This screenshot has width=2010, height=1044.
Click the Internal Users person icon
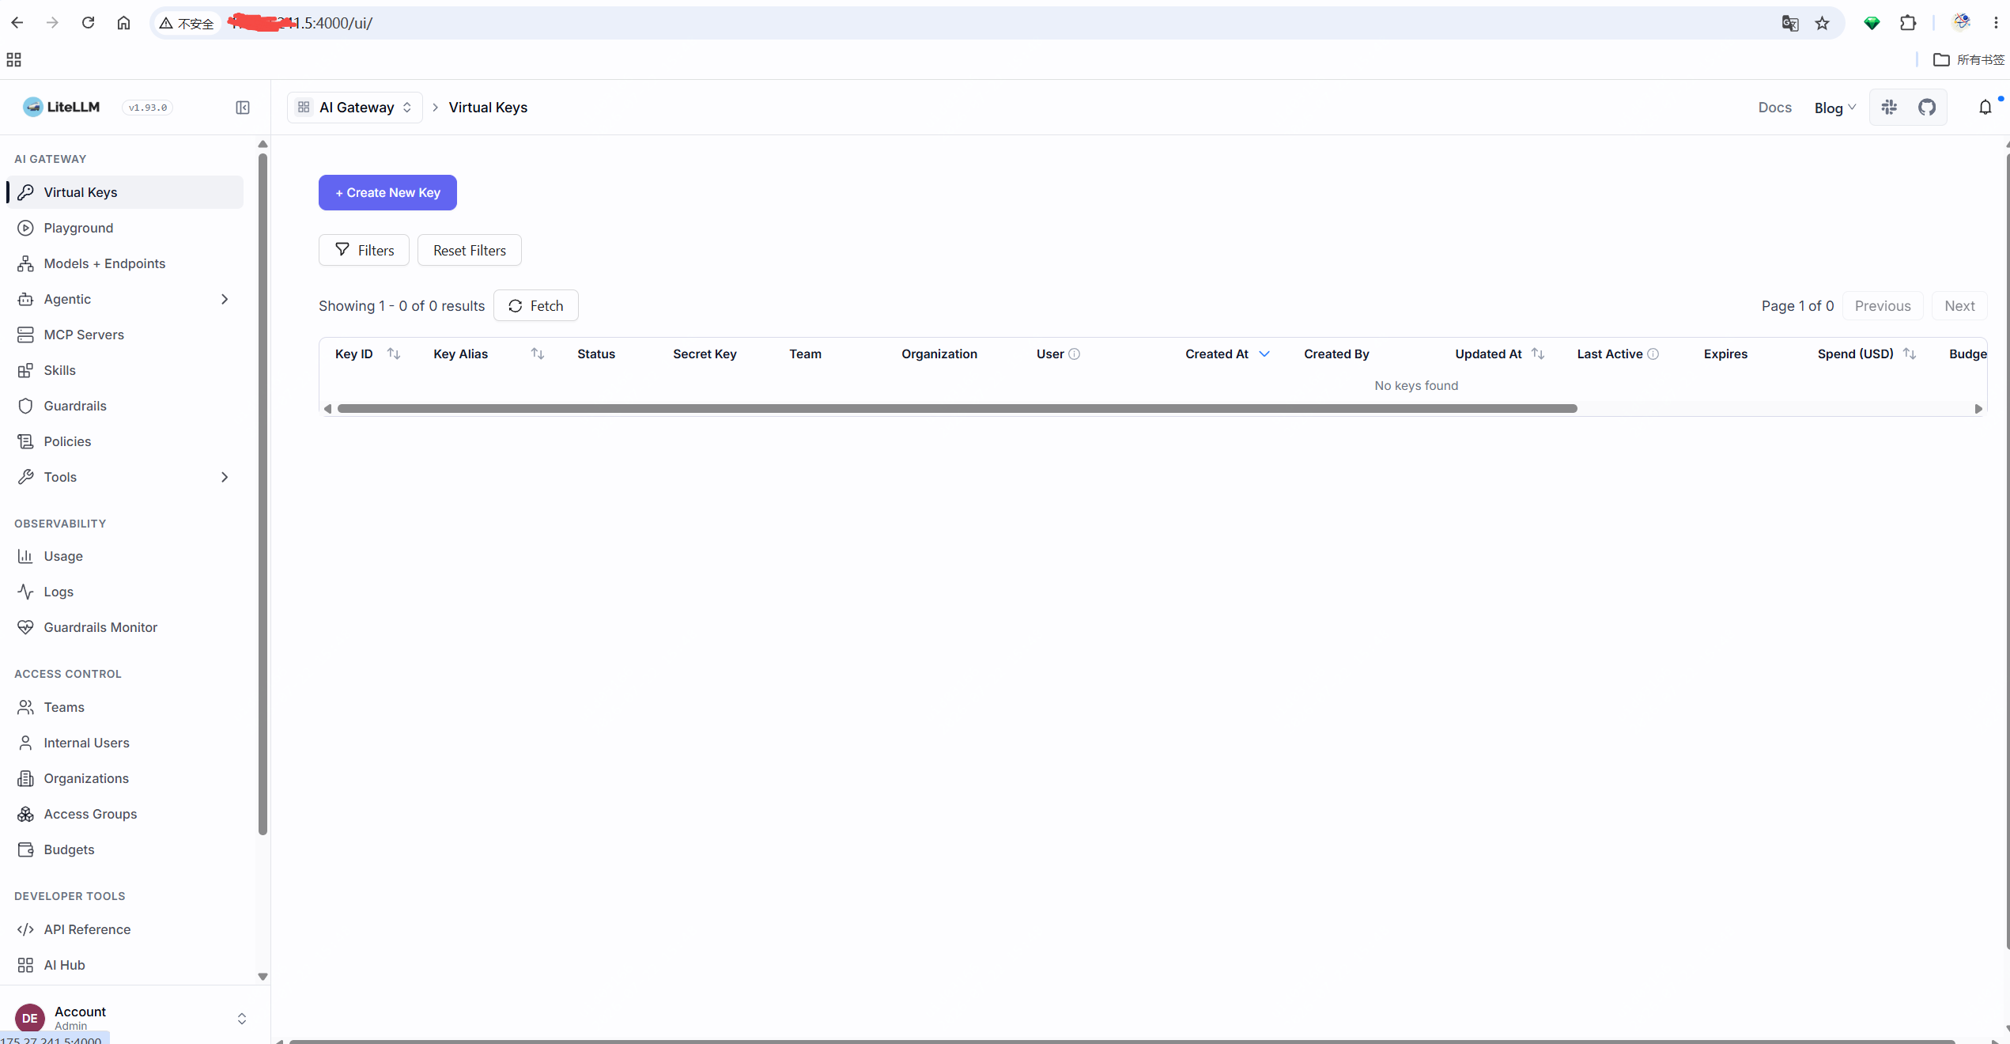(x=25, y=743)
